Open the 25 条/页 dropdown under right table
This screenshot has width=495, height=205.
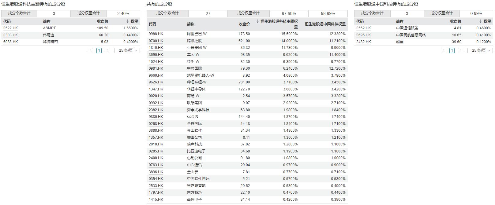pos(480,50)
